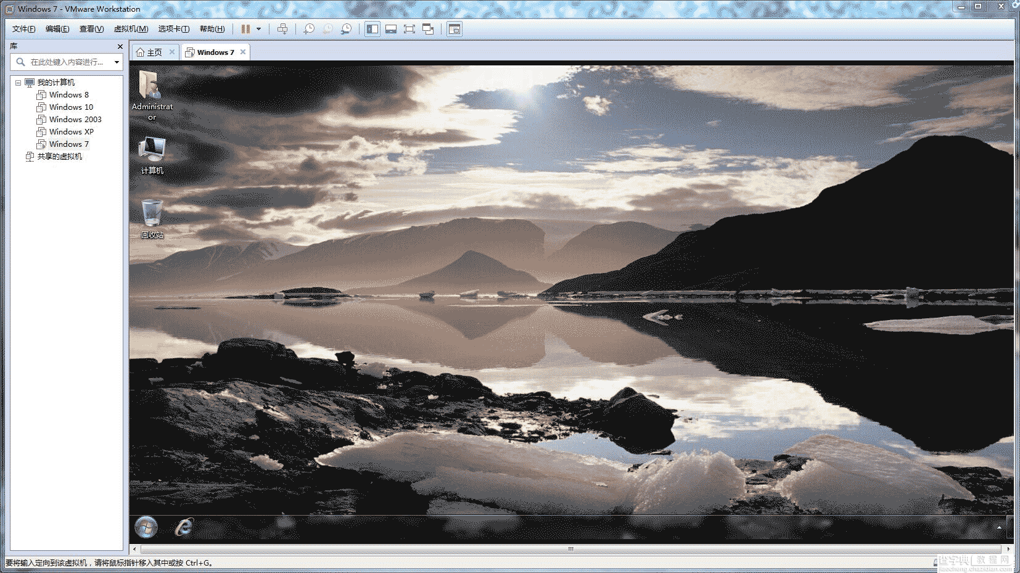Close the Windows 7 tab

tap(243, 52)
